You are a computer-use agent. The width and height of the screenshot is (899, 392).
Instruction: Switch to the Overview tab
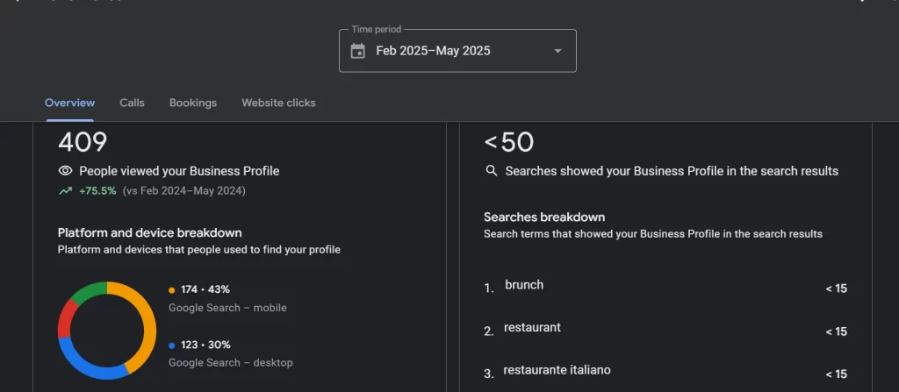pyautogui.click(x=69, y=103)
